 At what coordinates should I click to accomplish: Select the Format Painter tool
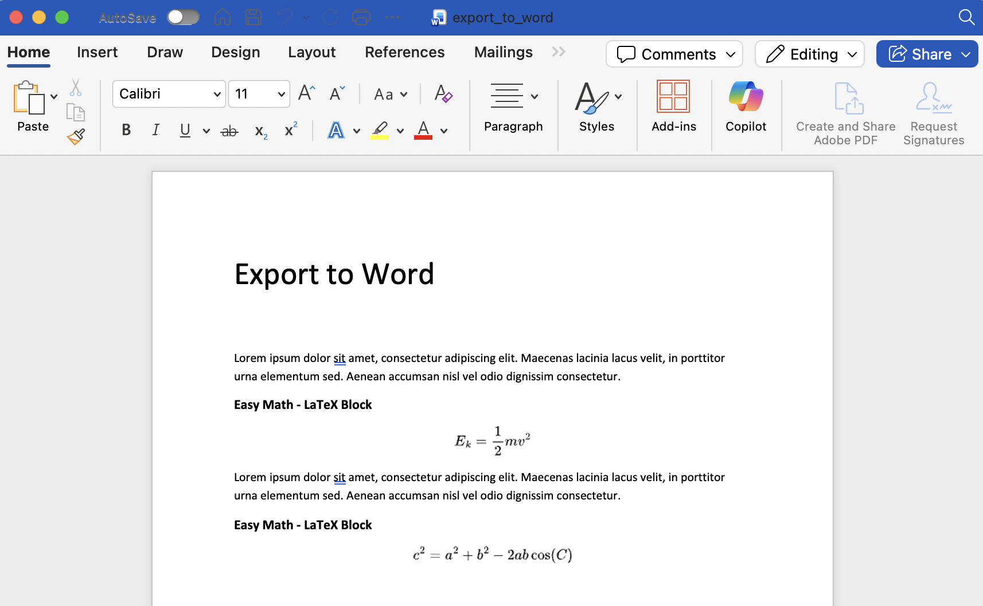[x=75, y=136]
